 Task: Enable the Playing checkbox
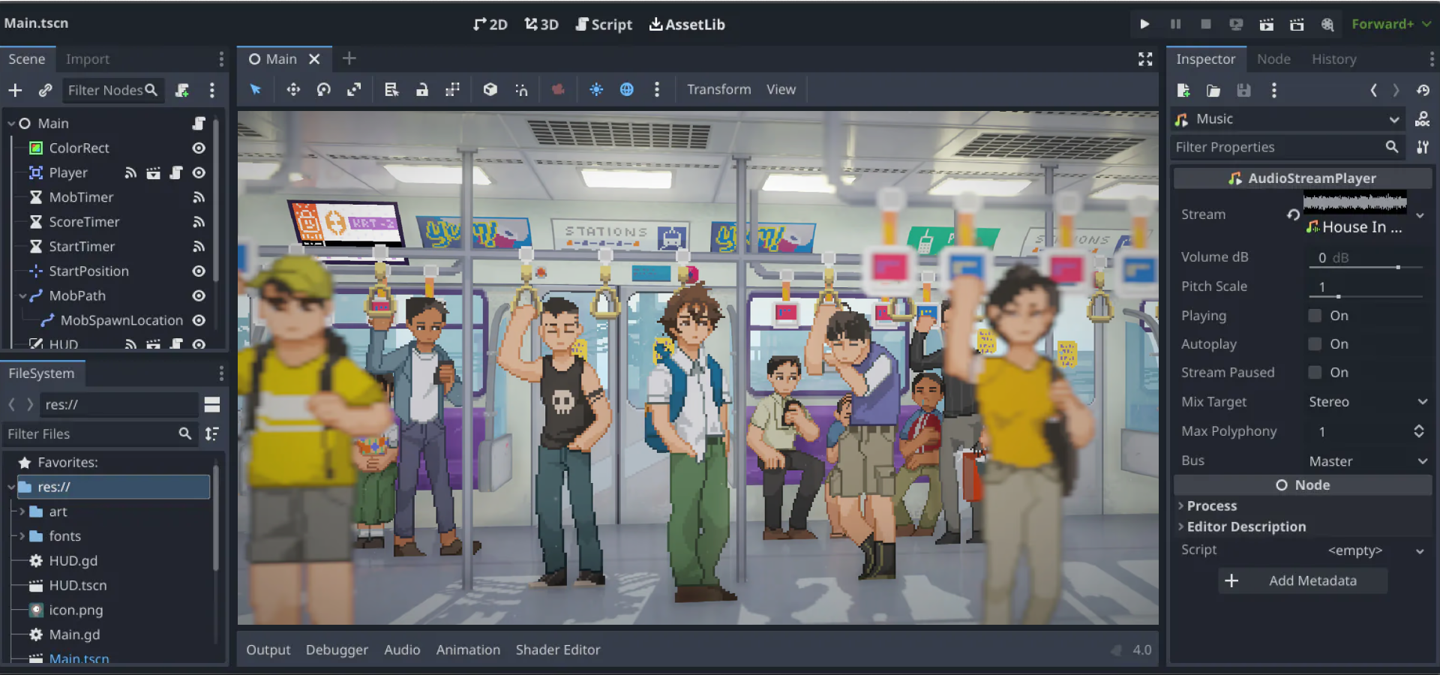(x=1315, y=316)
